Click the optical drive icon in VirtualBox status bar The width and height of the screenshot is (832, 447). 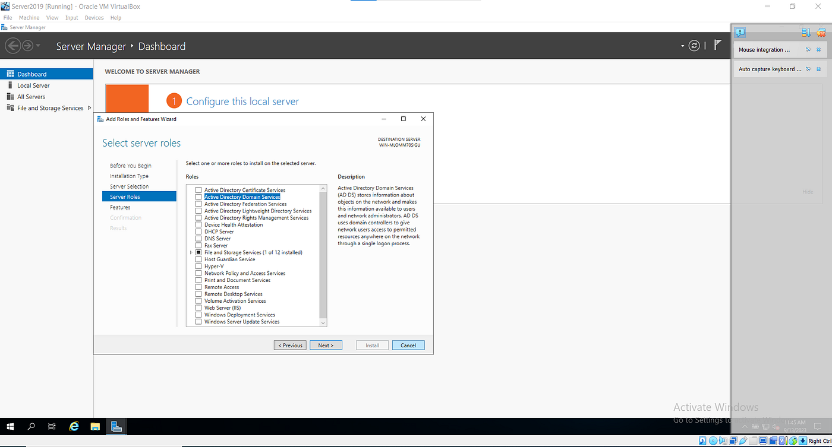pyautogui.click(x=713, y=440)
